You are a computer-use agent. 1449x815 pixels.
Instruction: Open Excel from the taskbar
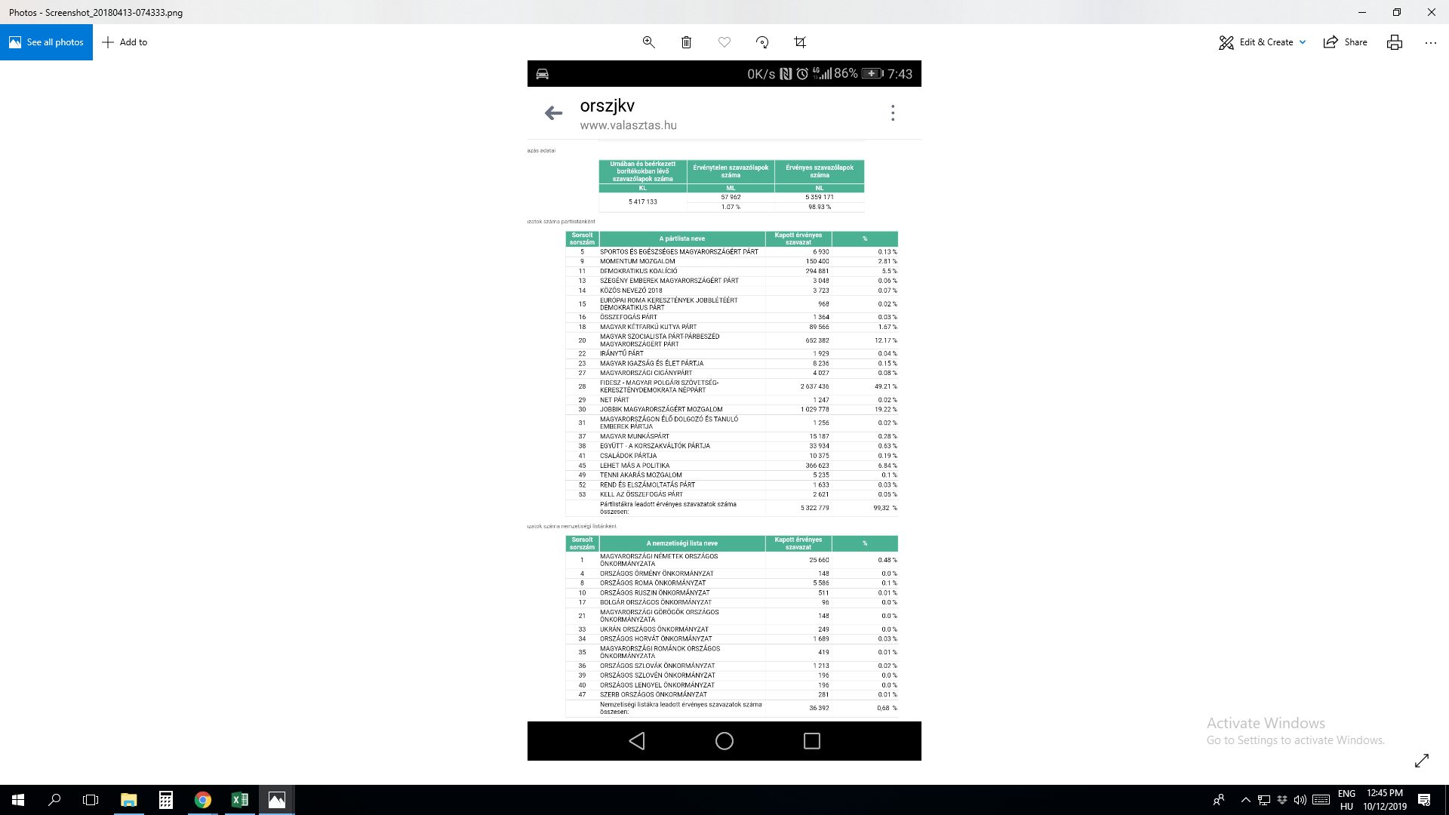(x=240, y=800)
